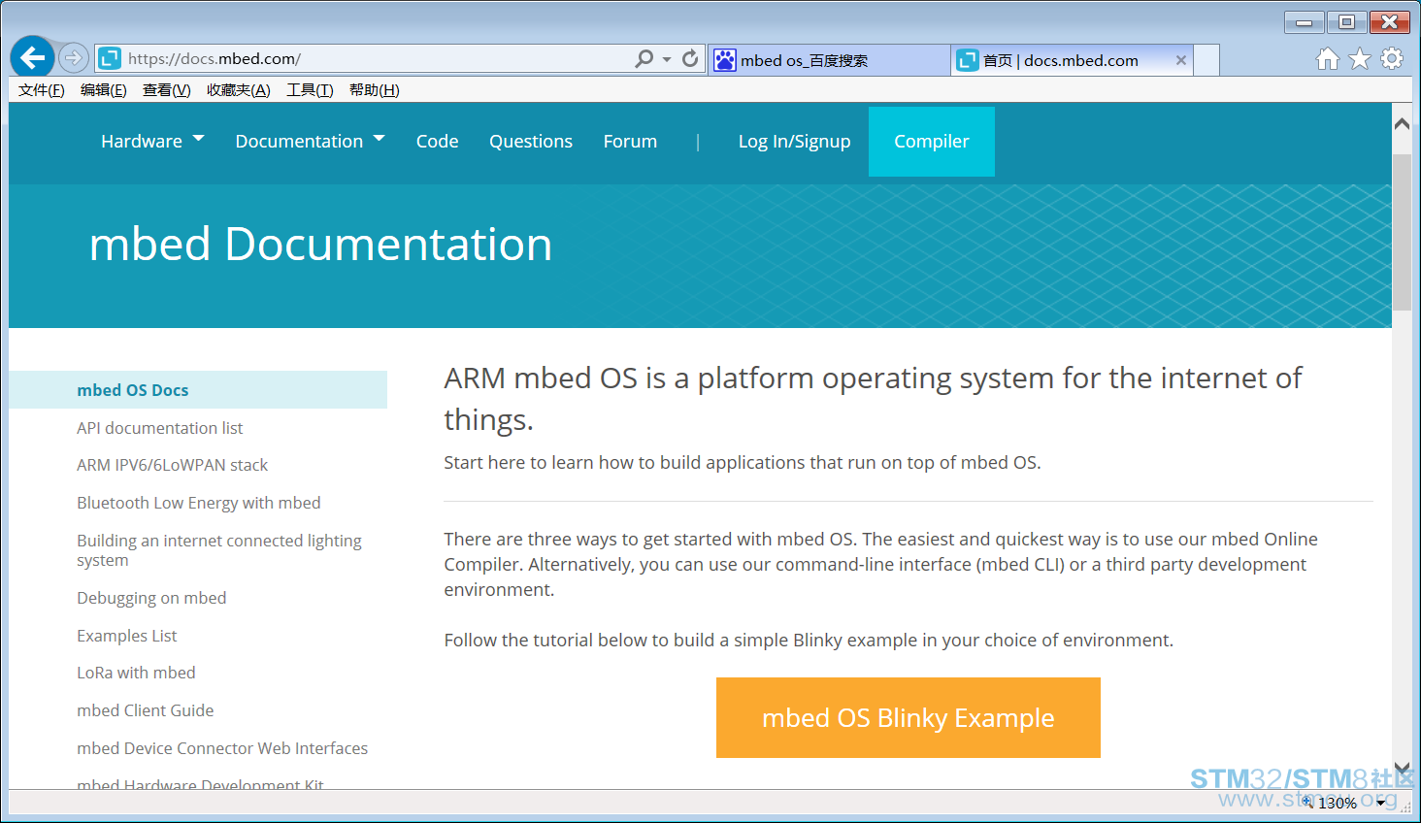Viewport: 1421px width, 823px height.
Task: Click the search magnifier in address bar
Action: pyautogui.click(x=644, y=59)
